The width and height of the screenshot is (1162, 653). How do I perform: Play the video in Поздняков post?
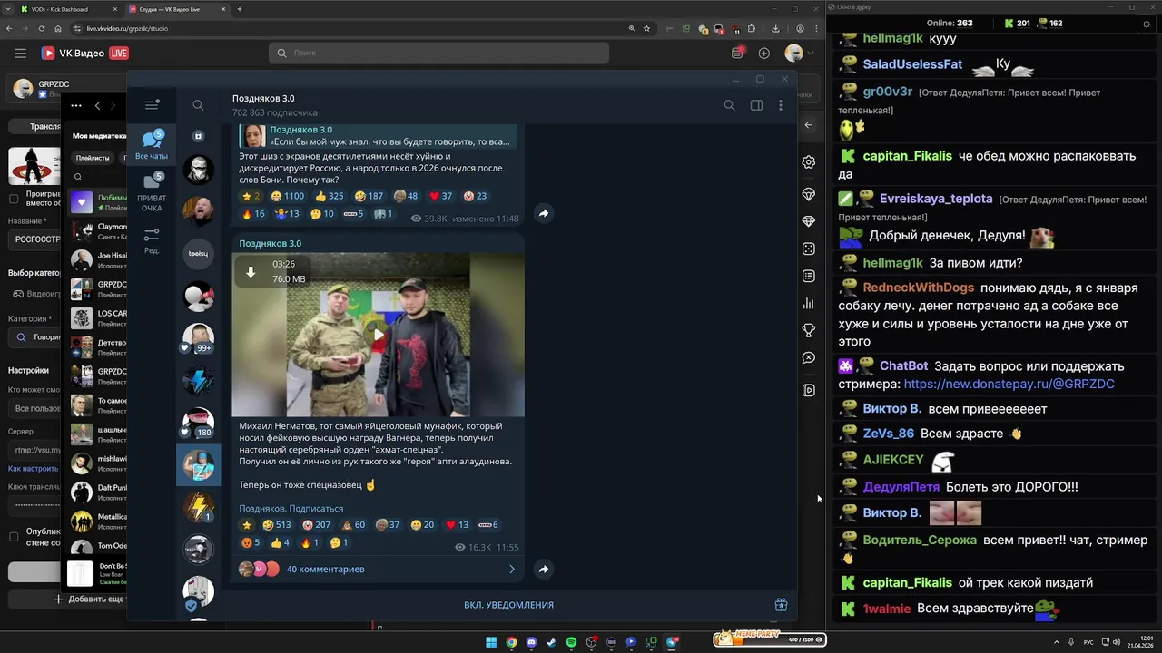(x=378, y=335)
